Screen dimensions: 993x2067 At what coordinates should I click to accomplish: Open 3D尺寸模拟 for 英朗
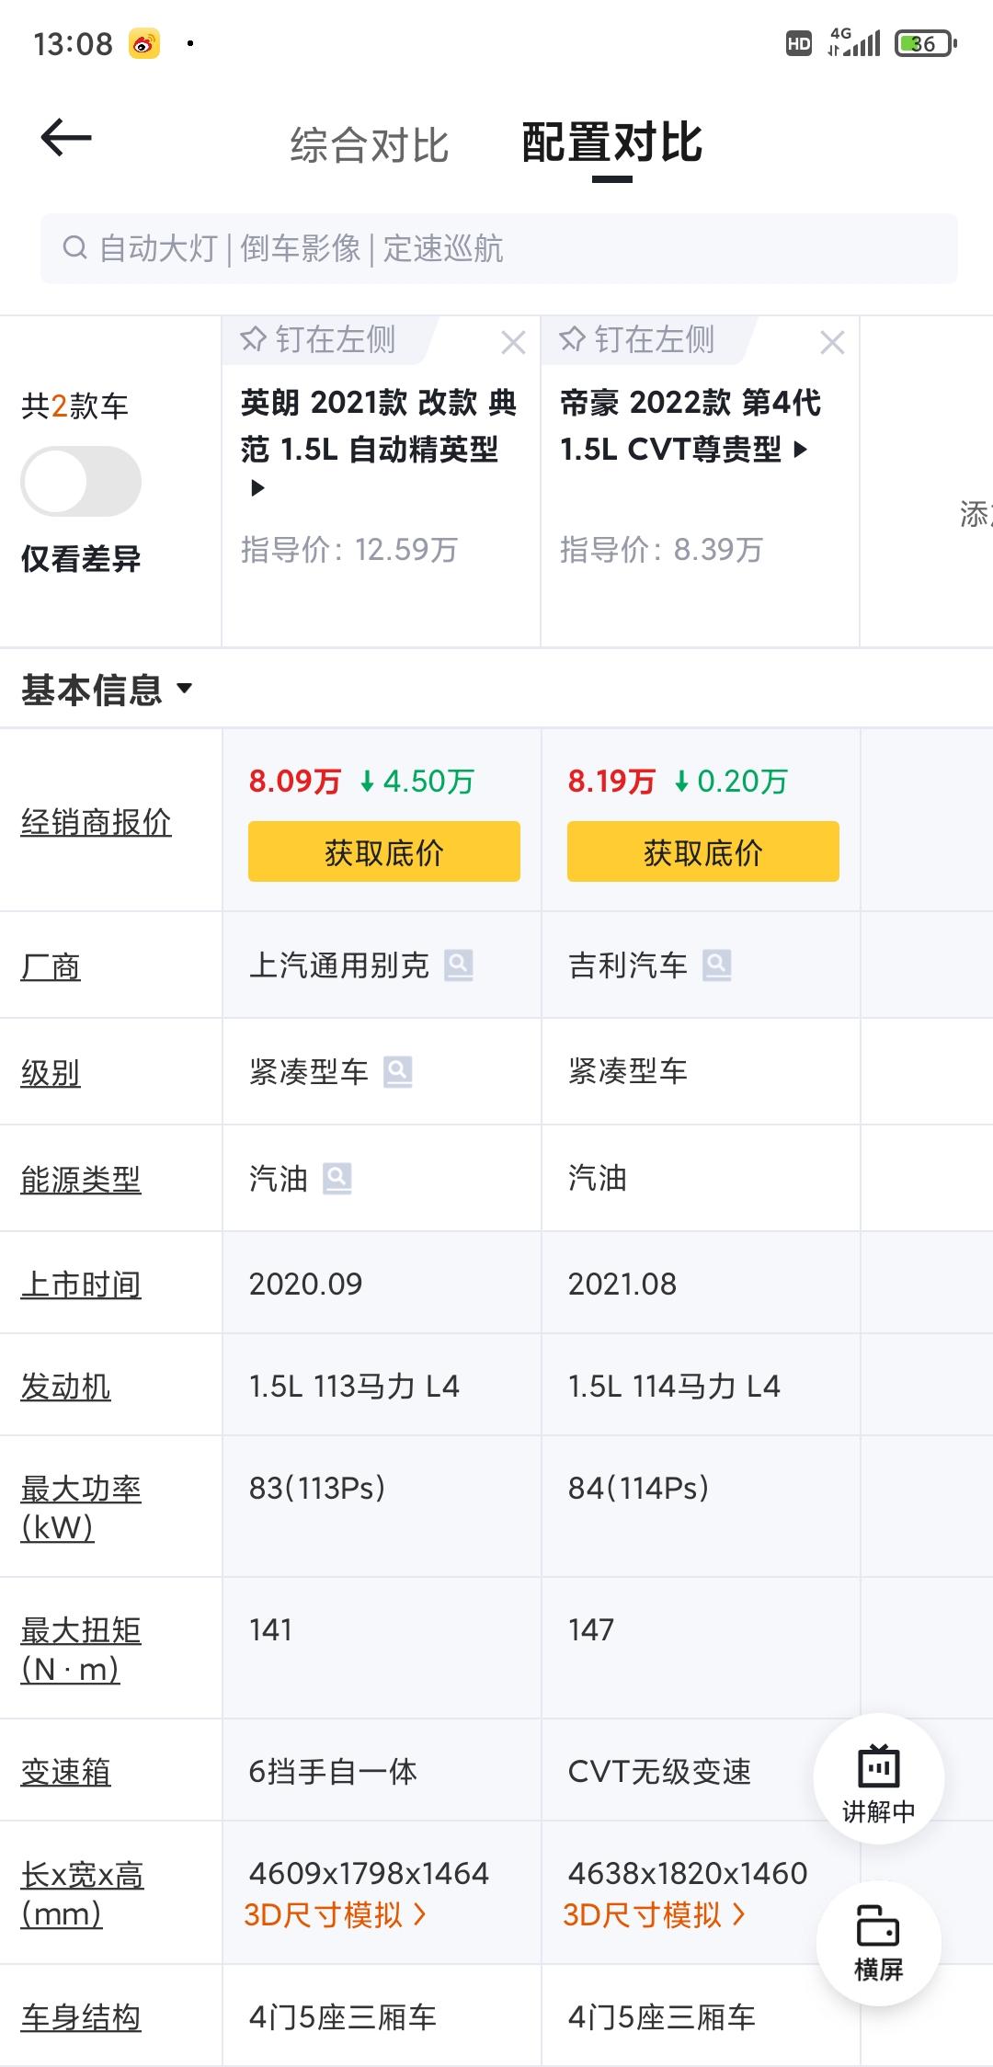[336, 1914]
